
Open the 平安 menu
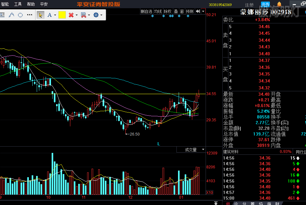[44, 4]
